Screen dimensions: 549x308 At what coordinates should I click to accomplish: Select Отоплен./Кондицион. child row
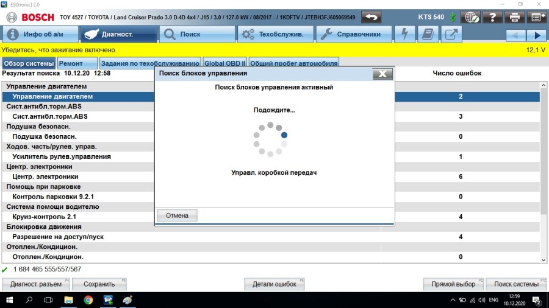(x=271, y=257)
